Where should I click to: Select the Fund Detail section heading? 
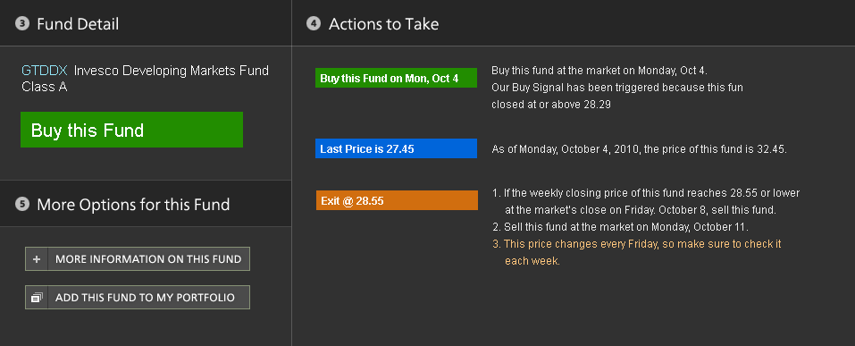point(78,24)
